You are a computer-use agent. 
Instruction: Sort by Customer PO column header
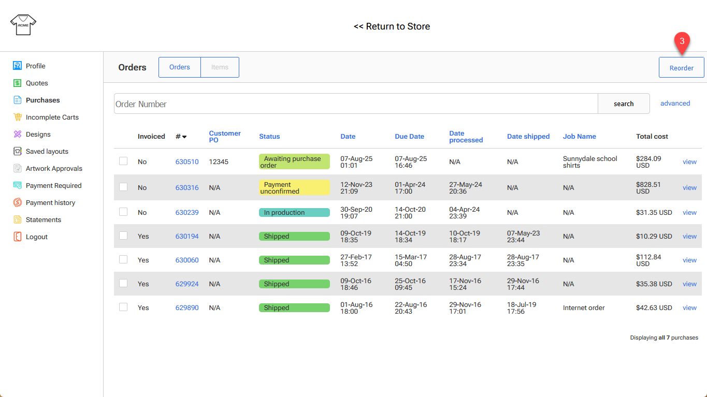point(225,137)
